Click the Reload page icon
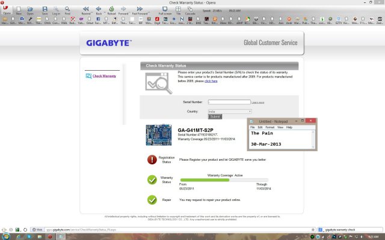Image resolution: width=385 pixels, height=240 pixels. pyautogui.click(x=111, y=10)
